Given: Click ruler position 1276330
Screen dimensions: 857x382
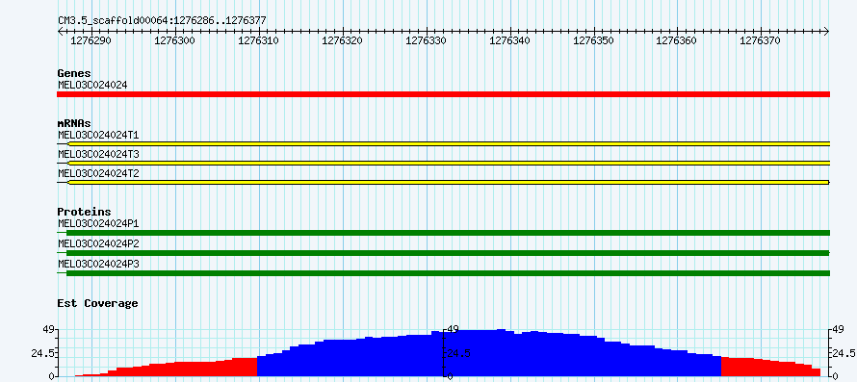Looking at the screenshot, I should (426, 41).
